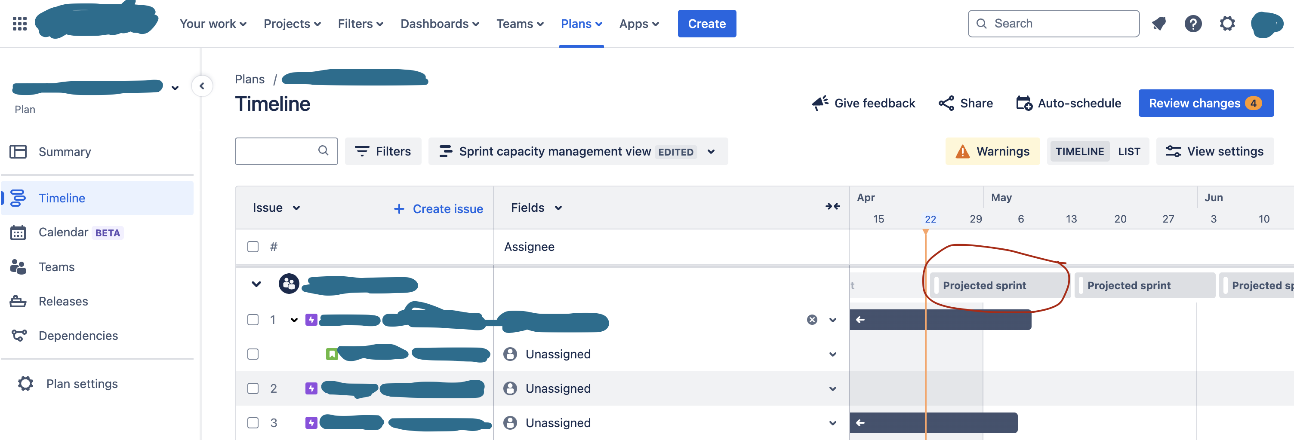1294x440 pixels.
Task: Open the Dashboards menu
Action: coord(440,24)
